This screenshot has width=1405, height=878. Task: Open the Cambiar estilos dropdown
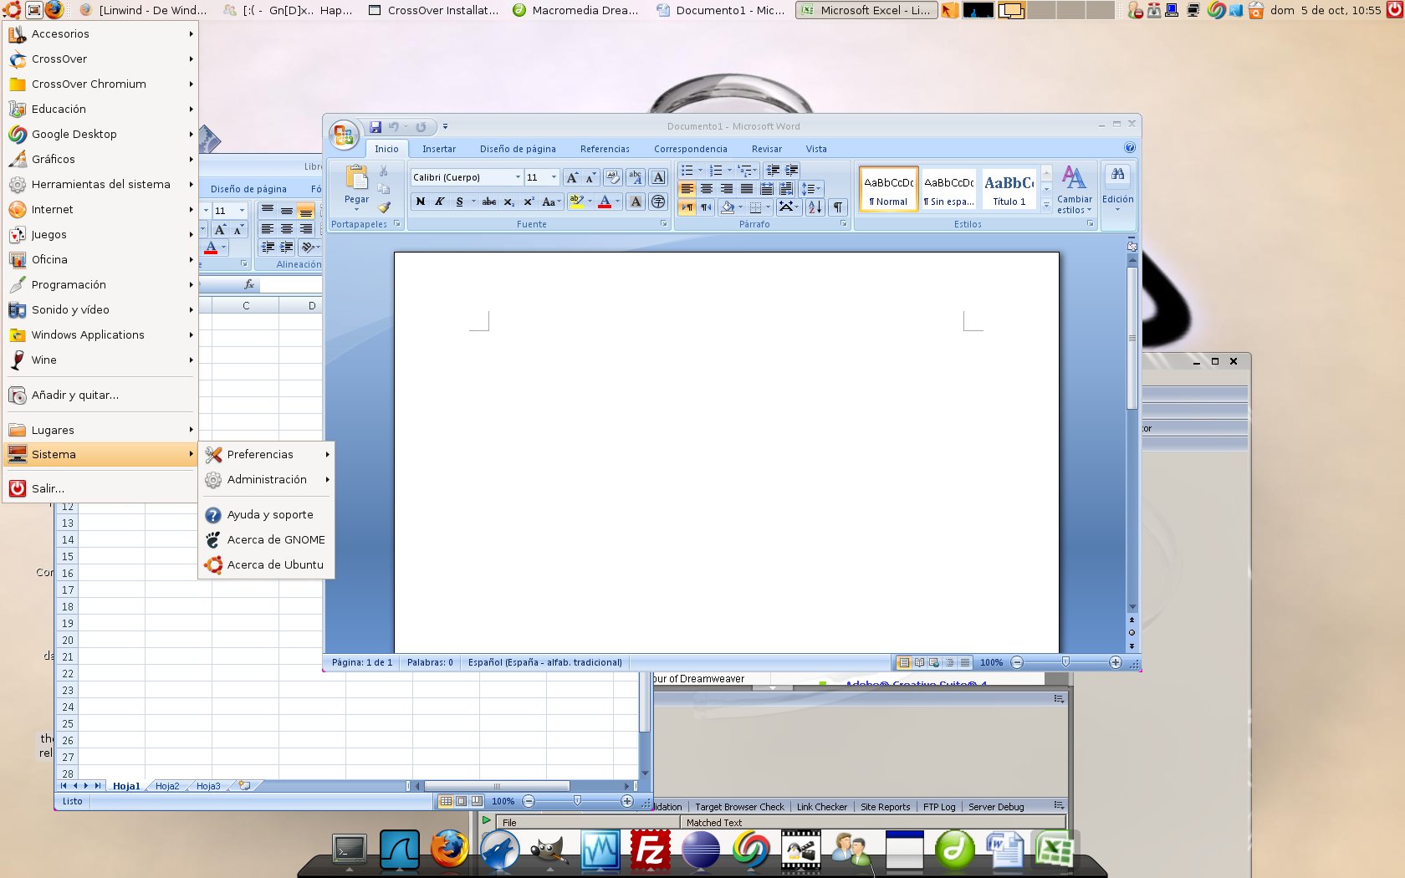click(x=1075, y=190)
